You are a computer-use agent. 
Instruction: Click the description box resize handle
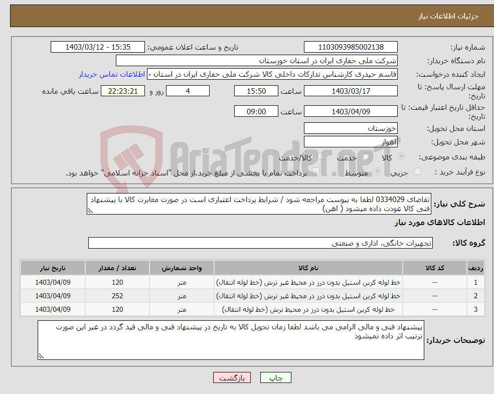(x=90, y=211)
